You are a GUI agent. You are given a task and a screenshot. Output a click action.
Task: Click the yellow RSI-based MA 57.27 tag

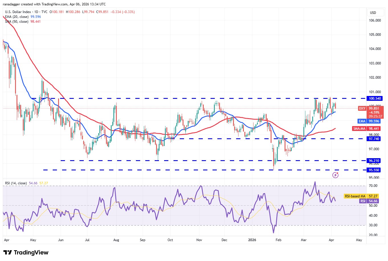pos(362,196)
